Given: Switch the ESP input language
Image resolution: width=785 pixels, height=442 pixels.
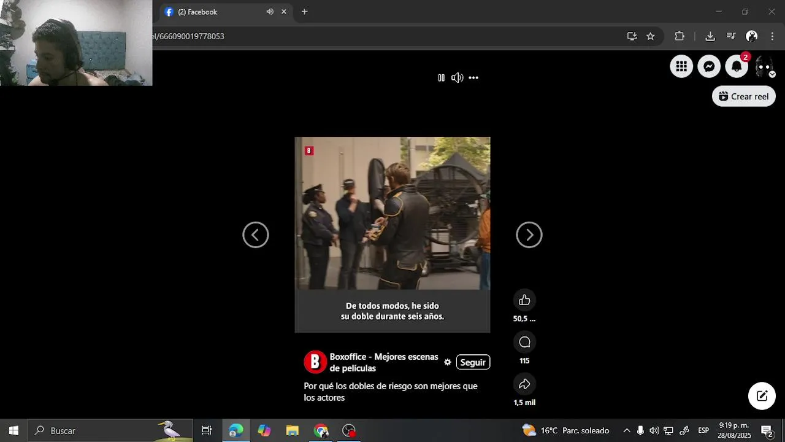Looking at the screenshot, I should click(703, 430).
